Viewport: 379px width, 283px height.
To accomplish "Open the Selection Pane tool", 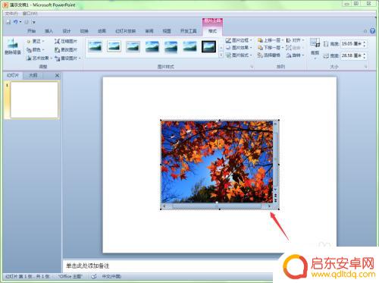I will click(268, 55).
